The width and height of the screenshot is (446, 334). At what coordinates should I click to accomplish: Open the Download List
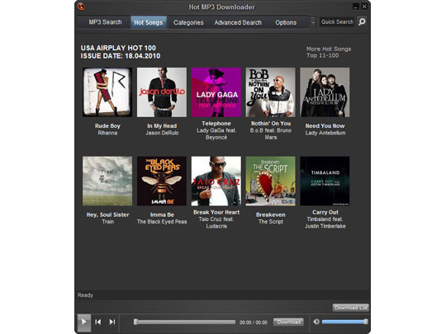pyautogui.click(x=351, y=308)
